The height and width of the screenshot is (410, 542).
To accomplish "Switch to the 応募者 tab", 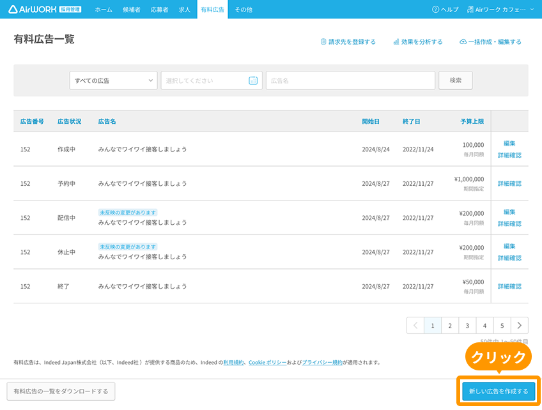I will (159, 10).
